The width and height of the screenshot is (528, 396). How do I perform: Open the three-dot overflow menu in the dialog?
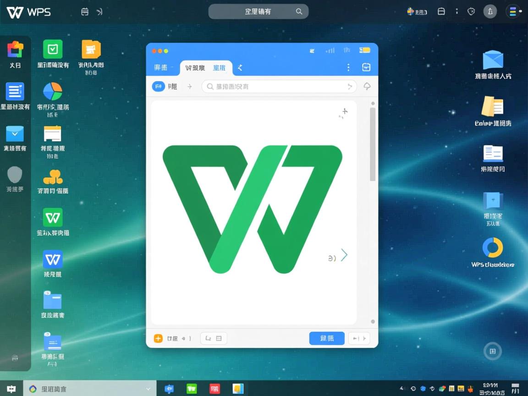(348, 67)
